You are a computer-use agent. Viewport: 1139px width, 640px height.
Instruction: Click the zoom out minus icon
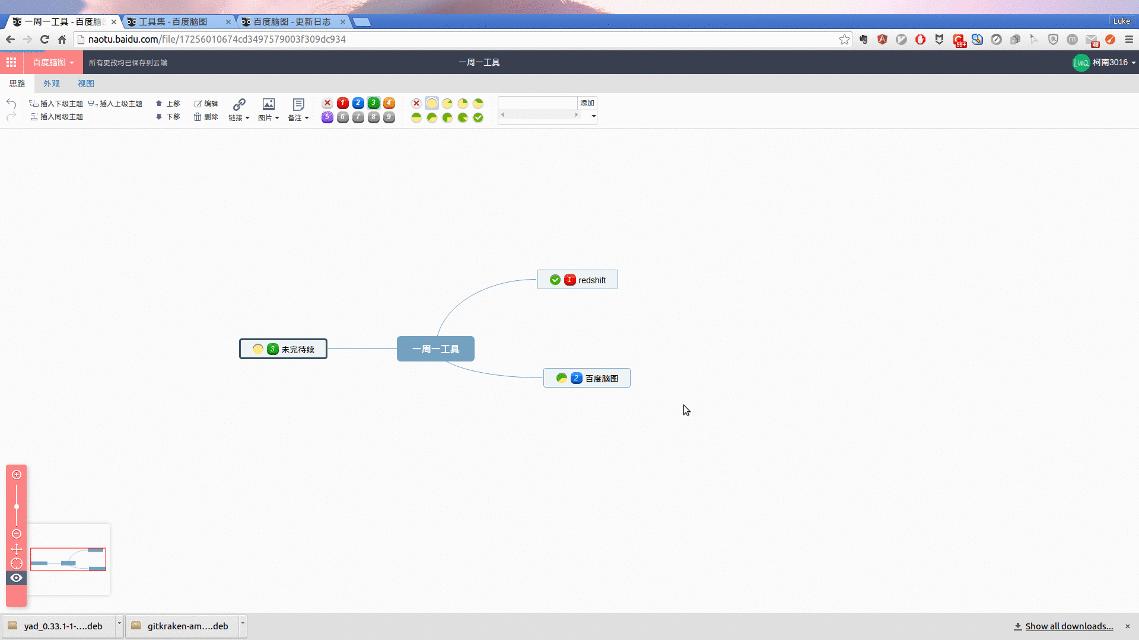point(17,534)
